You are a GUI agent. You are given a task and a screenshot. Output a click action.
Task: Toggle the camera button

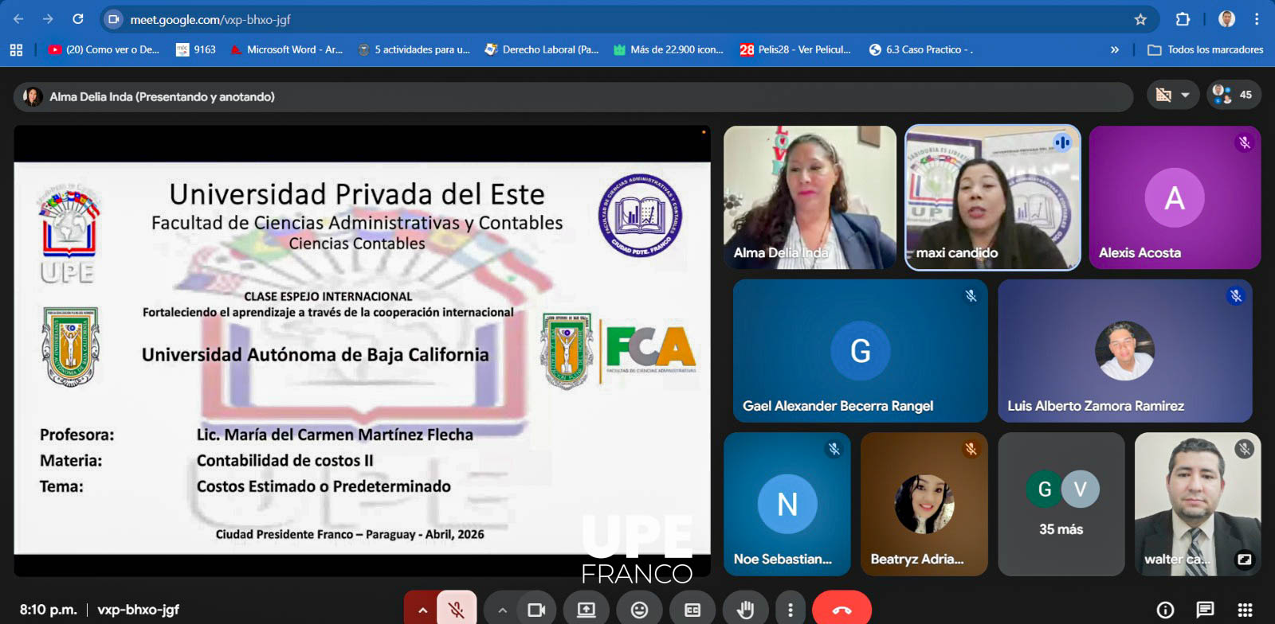536,610
